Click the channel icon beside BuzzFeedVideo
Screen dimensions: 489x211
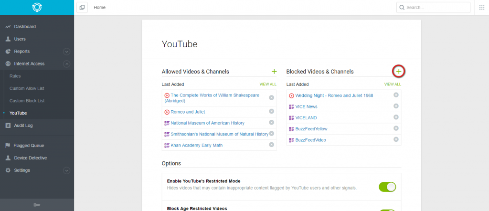pos(292,140)
